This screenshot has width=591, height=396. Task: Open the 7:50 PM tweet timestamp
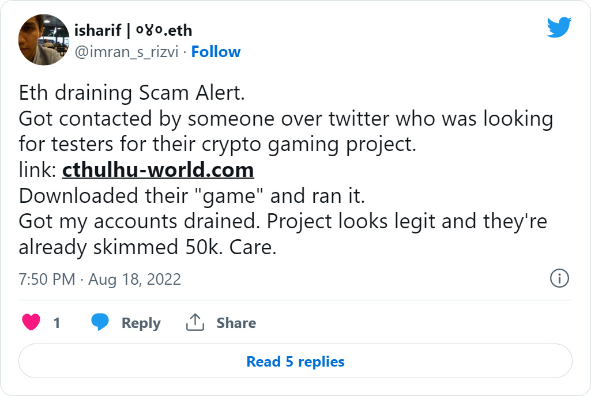[47, 280]
